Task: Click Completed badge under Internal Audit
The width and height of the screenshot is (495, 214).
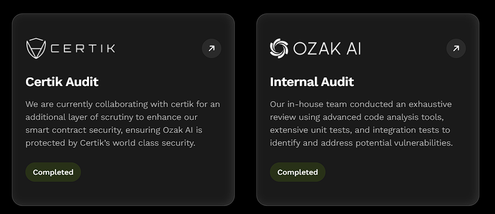Action: (297, 172)
